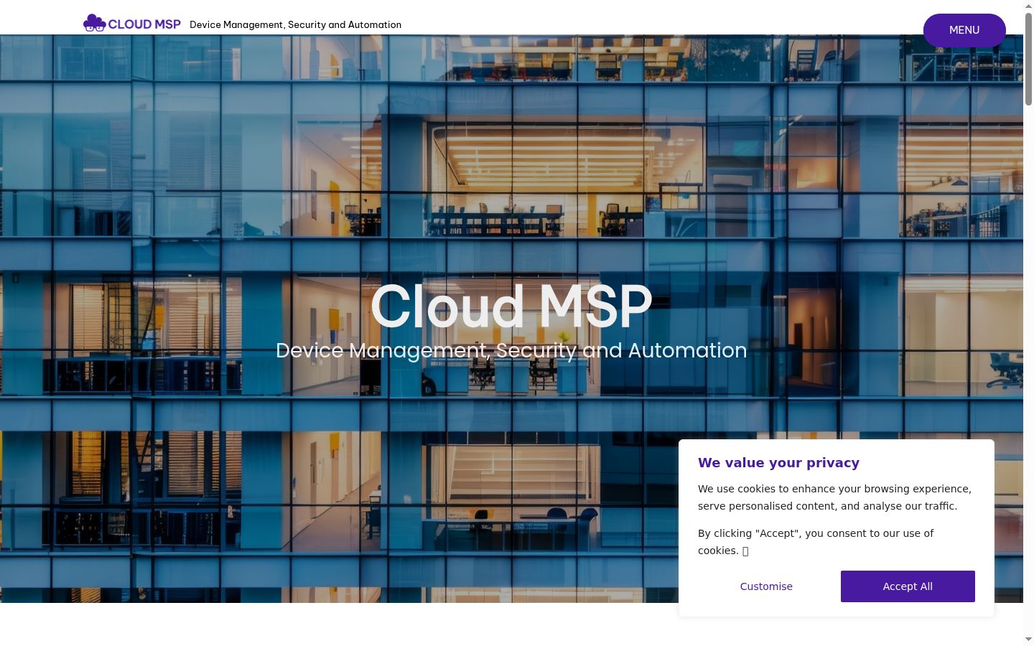
Task: Click the header tagline Device Management, Security and Automation
Action: click(x=295, y=24)
